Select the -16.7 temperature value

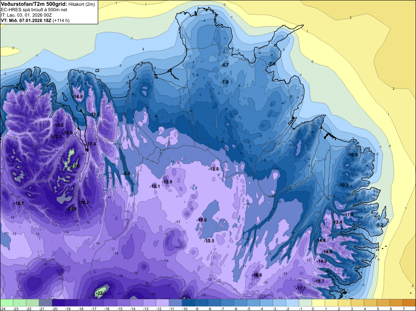point(19,203)
